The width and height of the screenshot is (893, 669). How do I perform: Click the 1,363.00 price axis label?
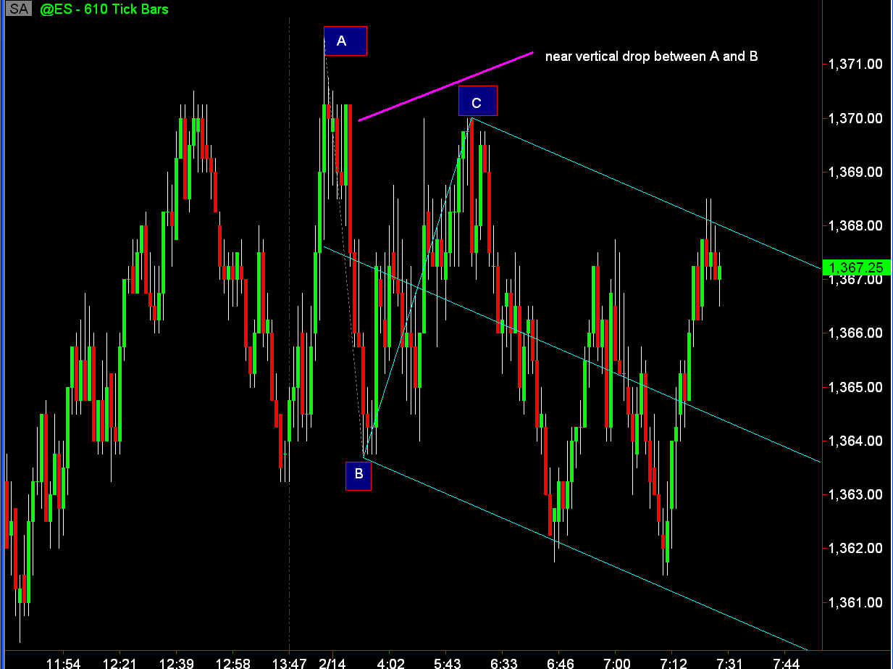855,495
